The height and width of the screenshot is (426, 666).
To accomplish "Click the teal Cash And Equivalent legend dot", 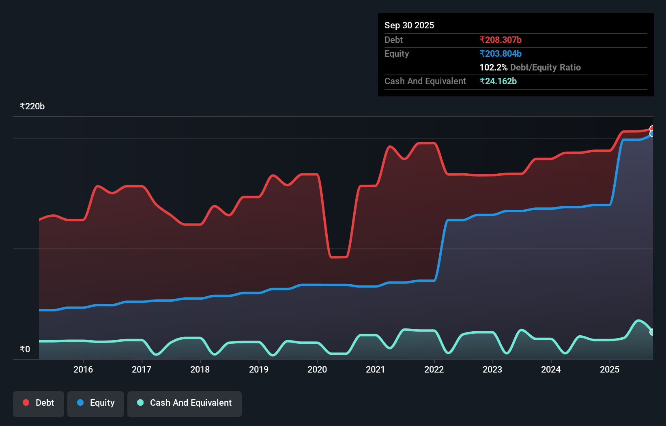I will click(x=140, y=403).
